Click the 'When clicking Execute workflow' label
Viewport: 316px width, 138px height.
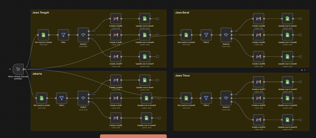pos(18,78)
